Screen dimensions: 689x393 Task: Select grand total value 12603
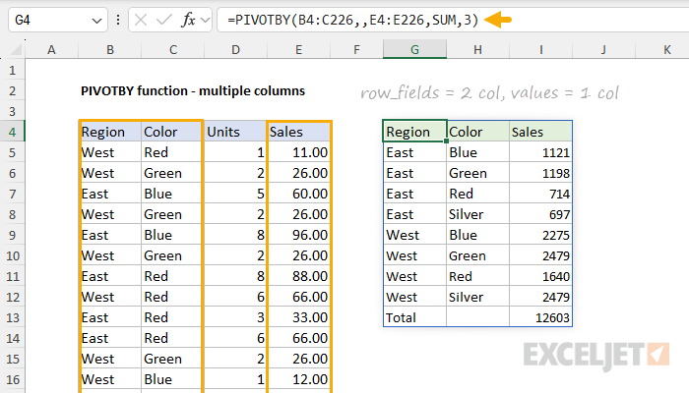tap(541, 317)
